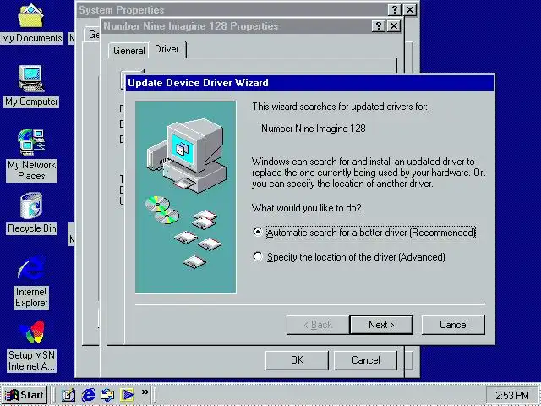Screen dimensions: 541x406
Task: Click the Update Device Driver Wizard title bar
Action: pyautogui.click(x=309, y=83)
